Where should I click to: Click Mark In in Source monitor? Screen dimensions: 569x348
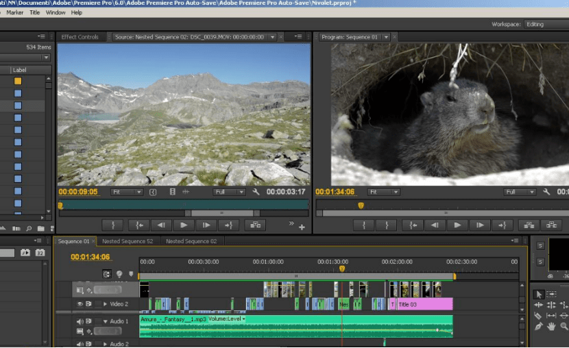pos(113,224)
